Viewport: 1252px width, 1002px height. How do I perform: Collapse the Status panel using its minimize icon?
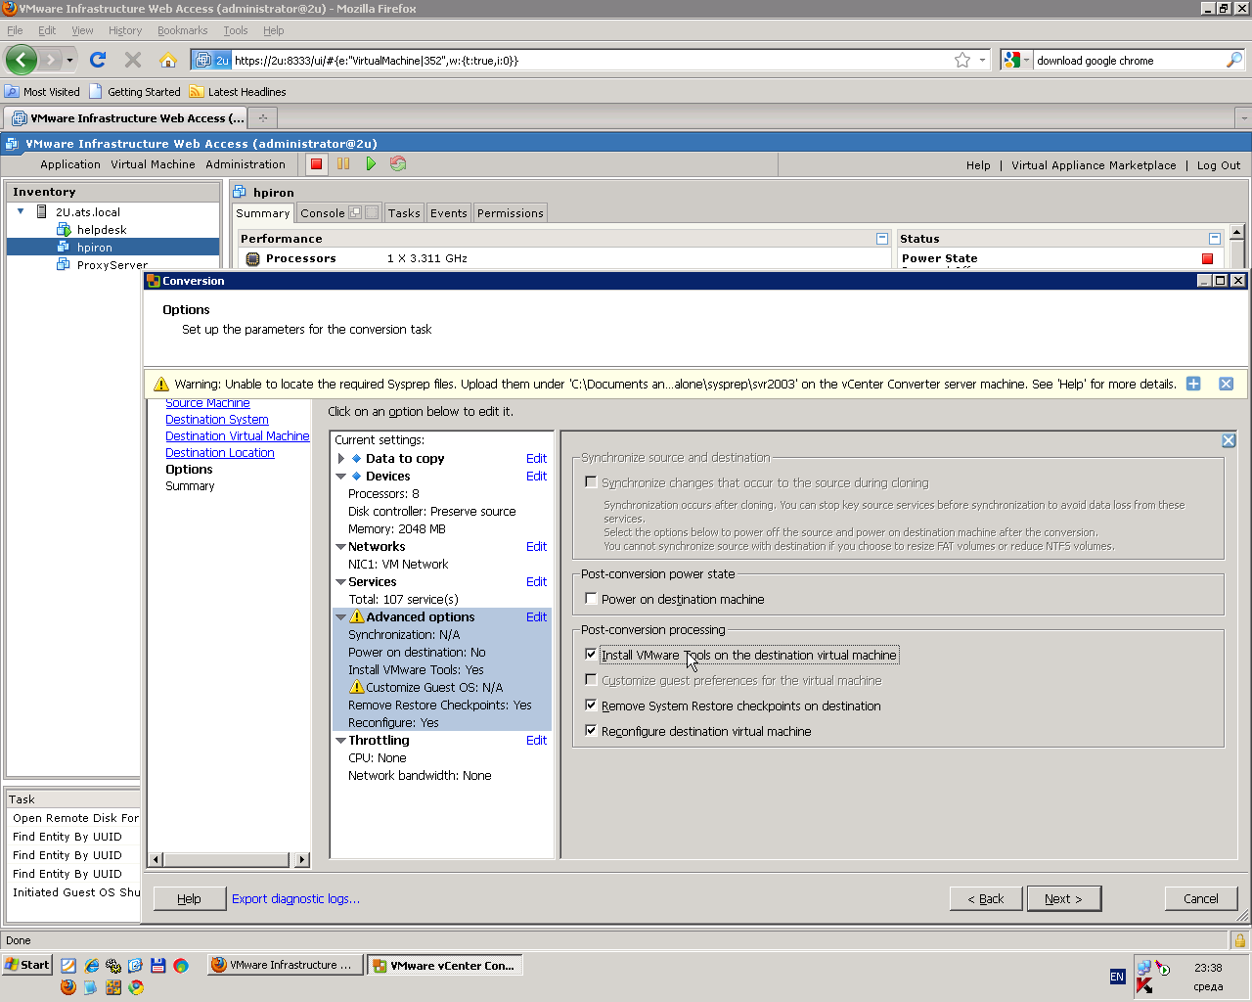point(1215,239)
